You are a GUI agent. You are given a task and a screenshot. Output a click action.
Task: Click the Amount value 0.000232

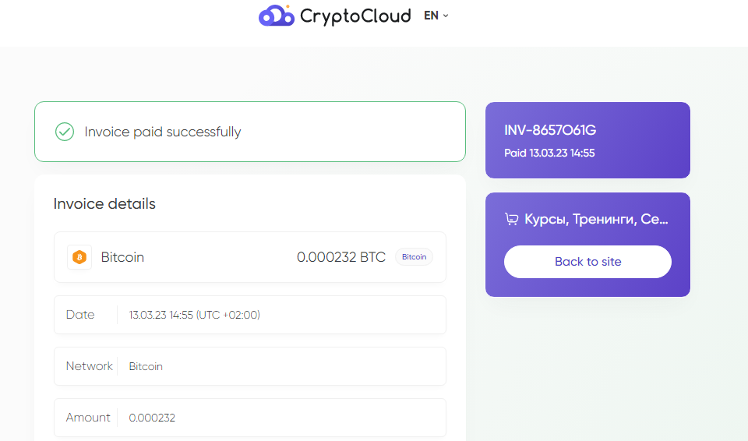(152, 418)
